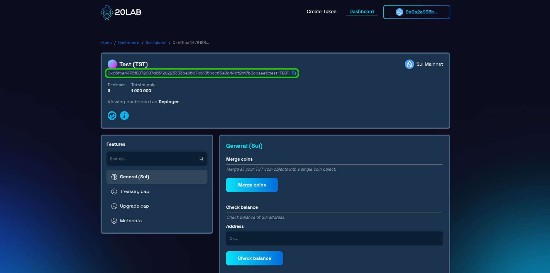Click the Check balance button
This screenshot has width=550, height=273.
click(x=254, y=258)
